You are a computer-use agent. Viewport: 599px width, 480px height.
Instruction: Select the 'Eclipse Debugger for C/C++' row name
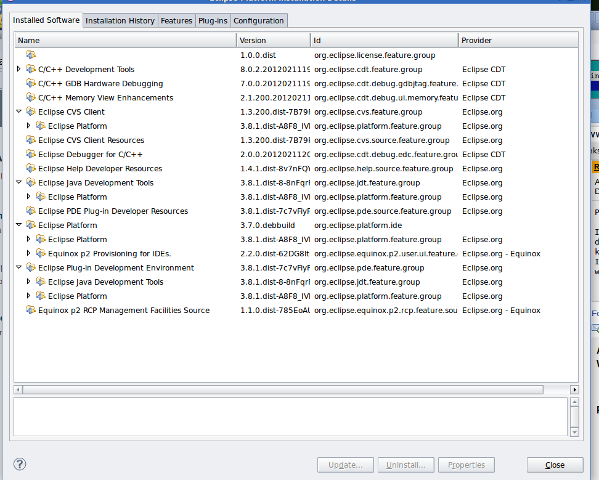tap(90, 154)
